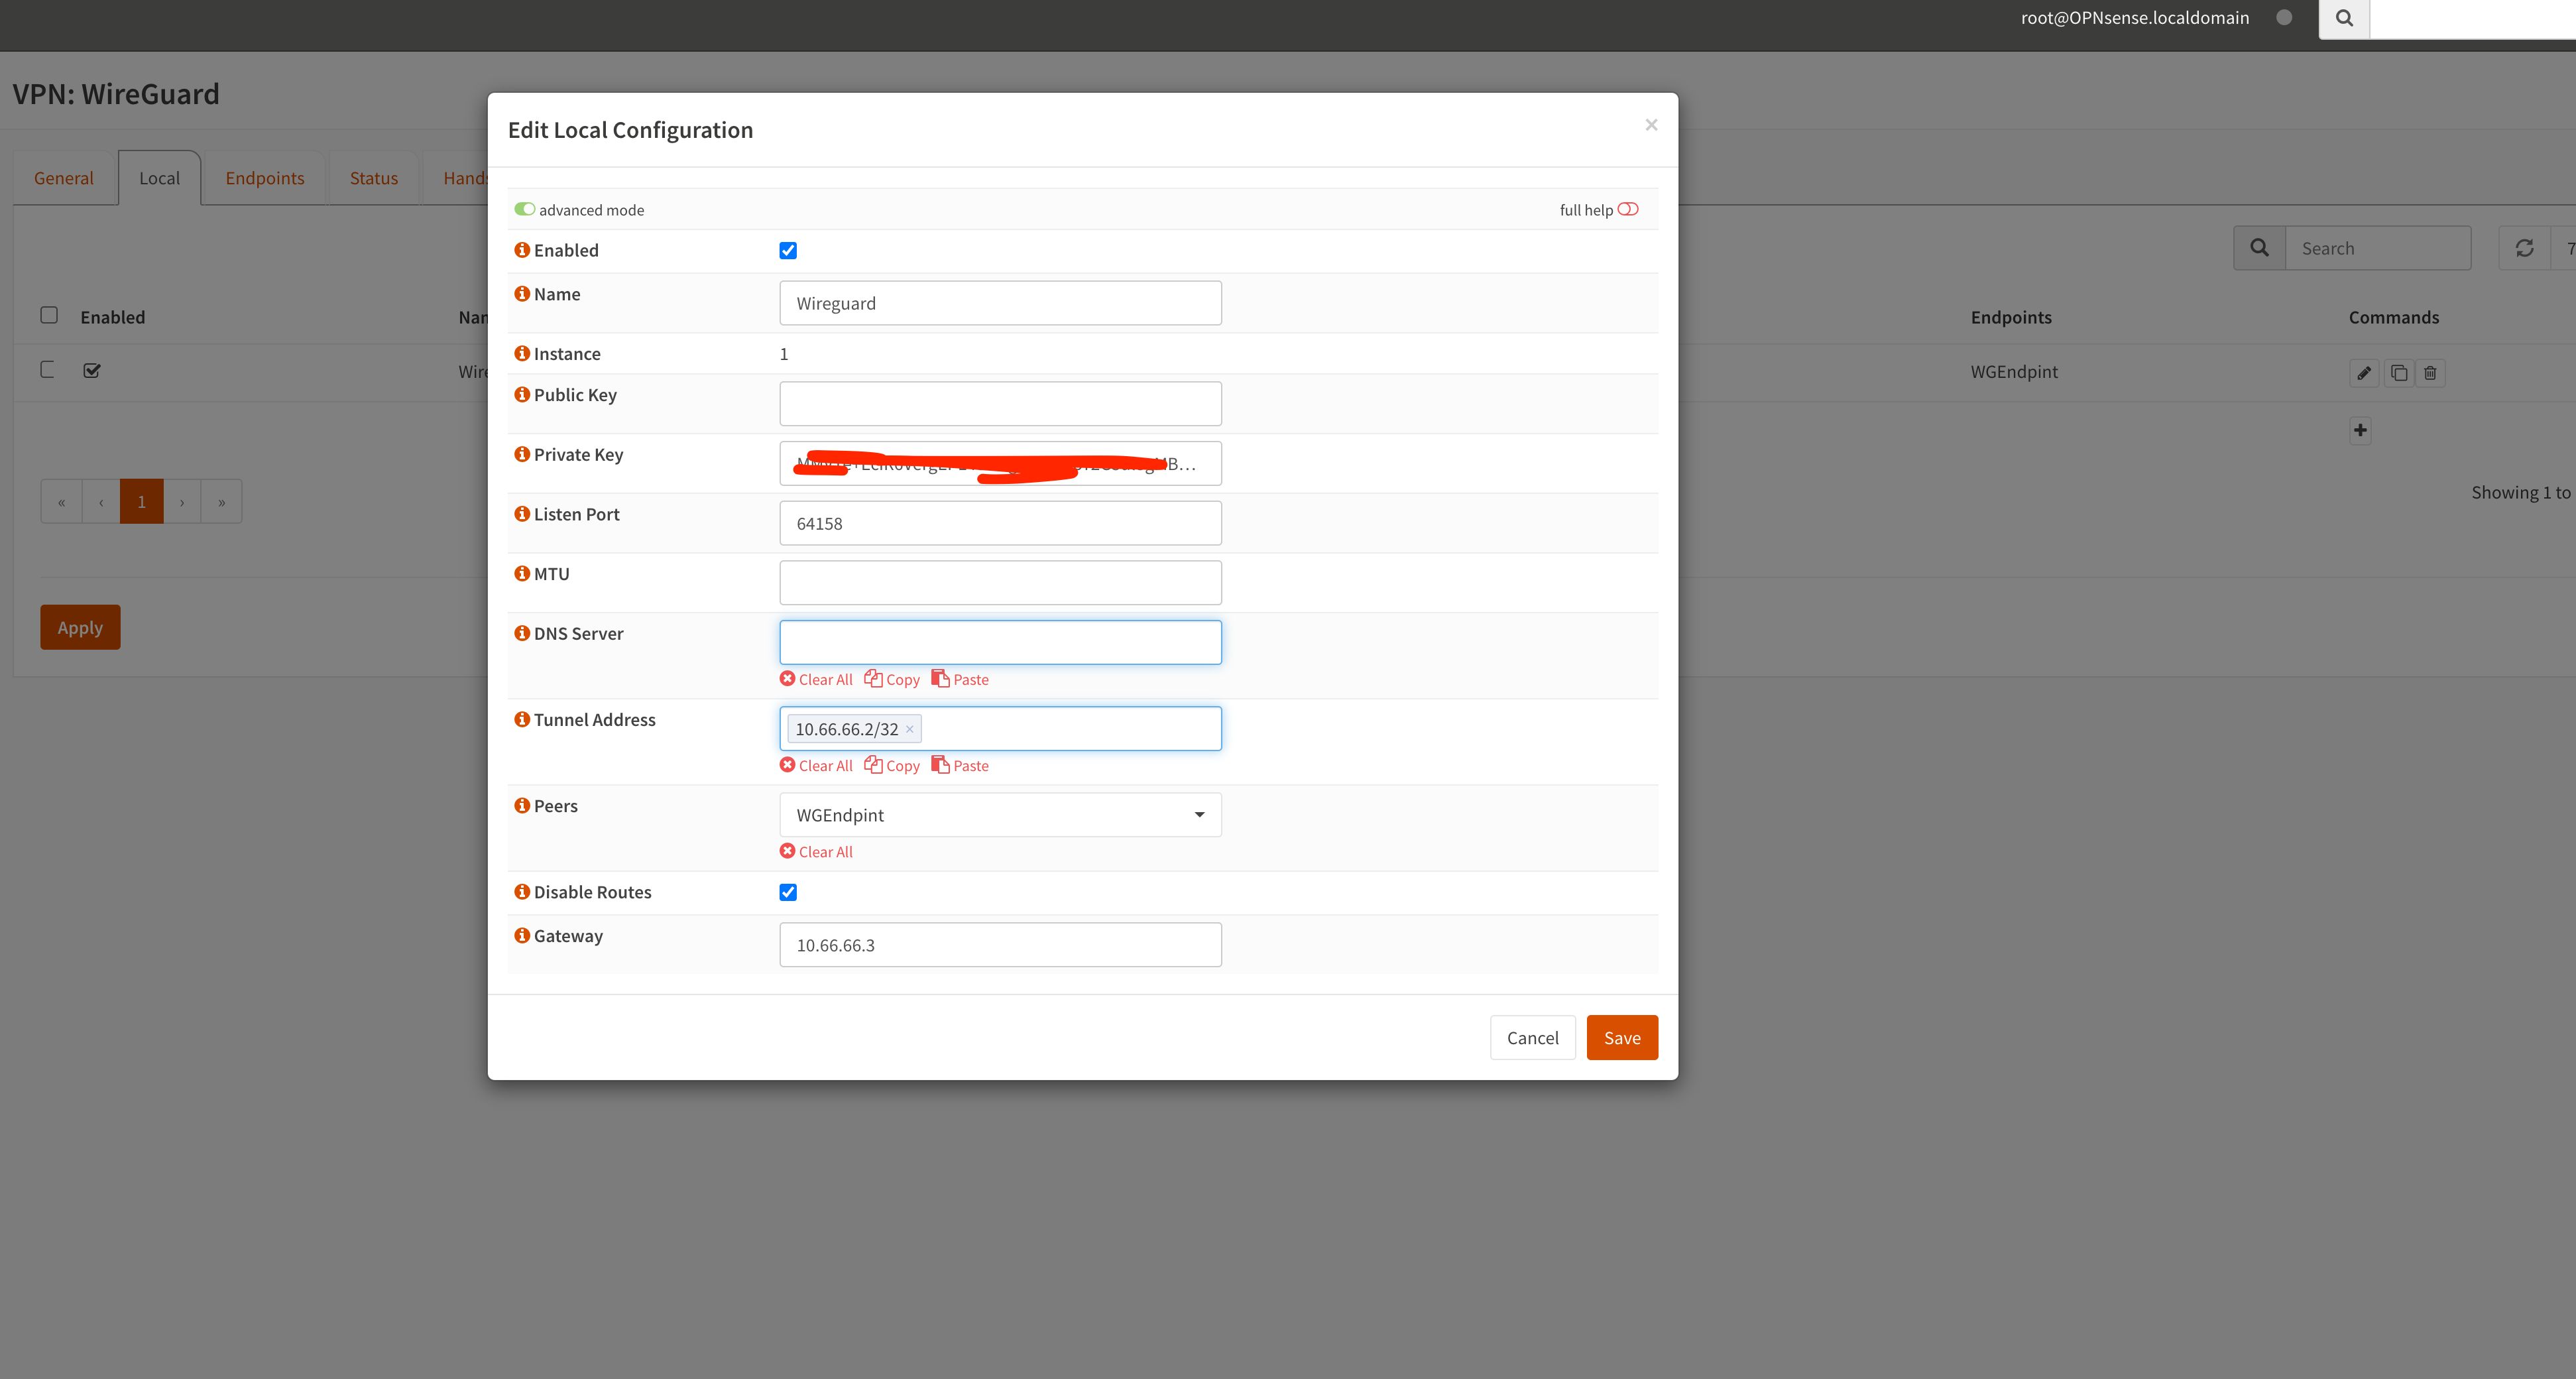The width and height of the screenshot is (2576, 1379).
Task: Click the duplicate icon for WGEndpint
Action: [x=2399, y=371]
